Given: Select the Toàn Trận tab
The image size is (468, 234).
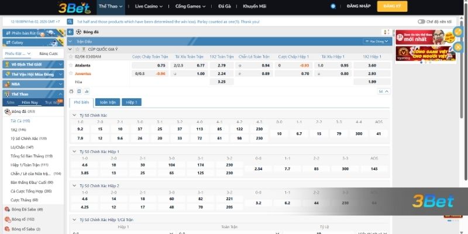Looking at the screenshot, I should pos(108,102).
